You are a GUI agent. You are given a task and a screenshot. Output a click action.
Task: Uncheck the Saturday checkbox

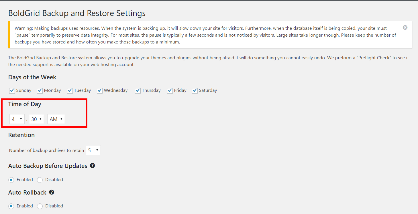tap(195, 90)
